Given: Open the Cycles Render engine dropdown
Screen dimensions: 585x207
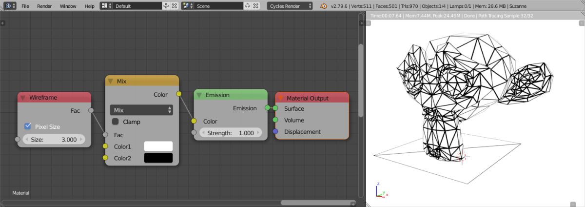Looking at the screenshot, I should click(290, 6).
